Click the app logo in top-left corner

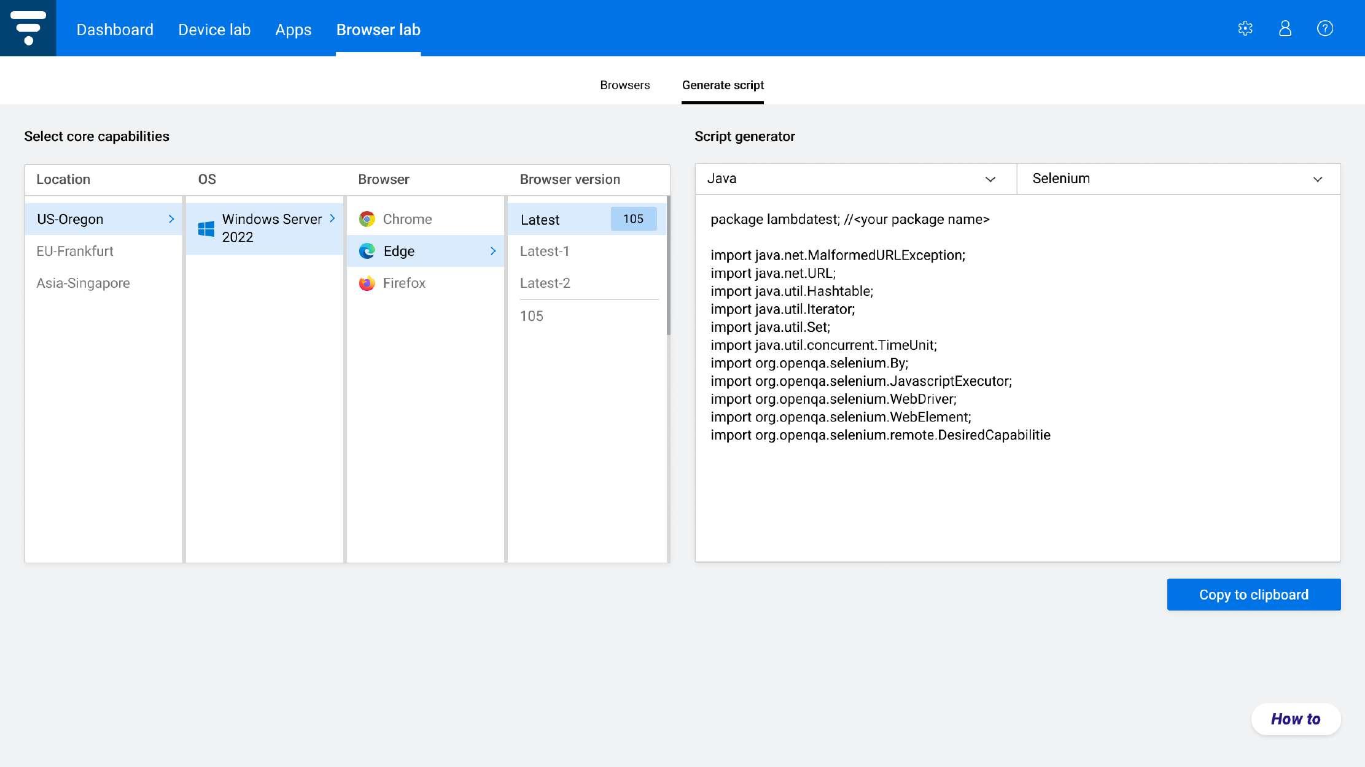tap(28, 28)
